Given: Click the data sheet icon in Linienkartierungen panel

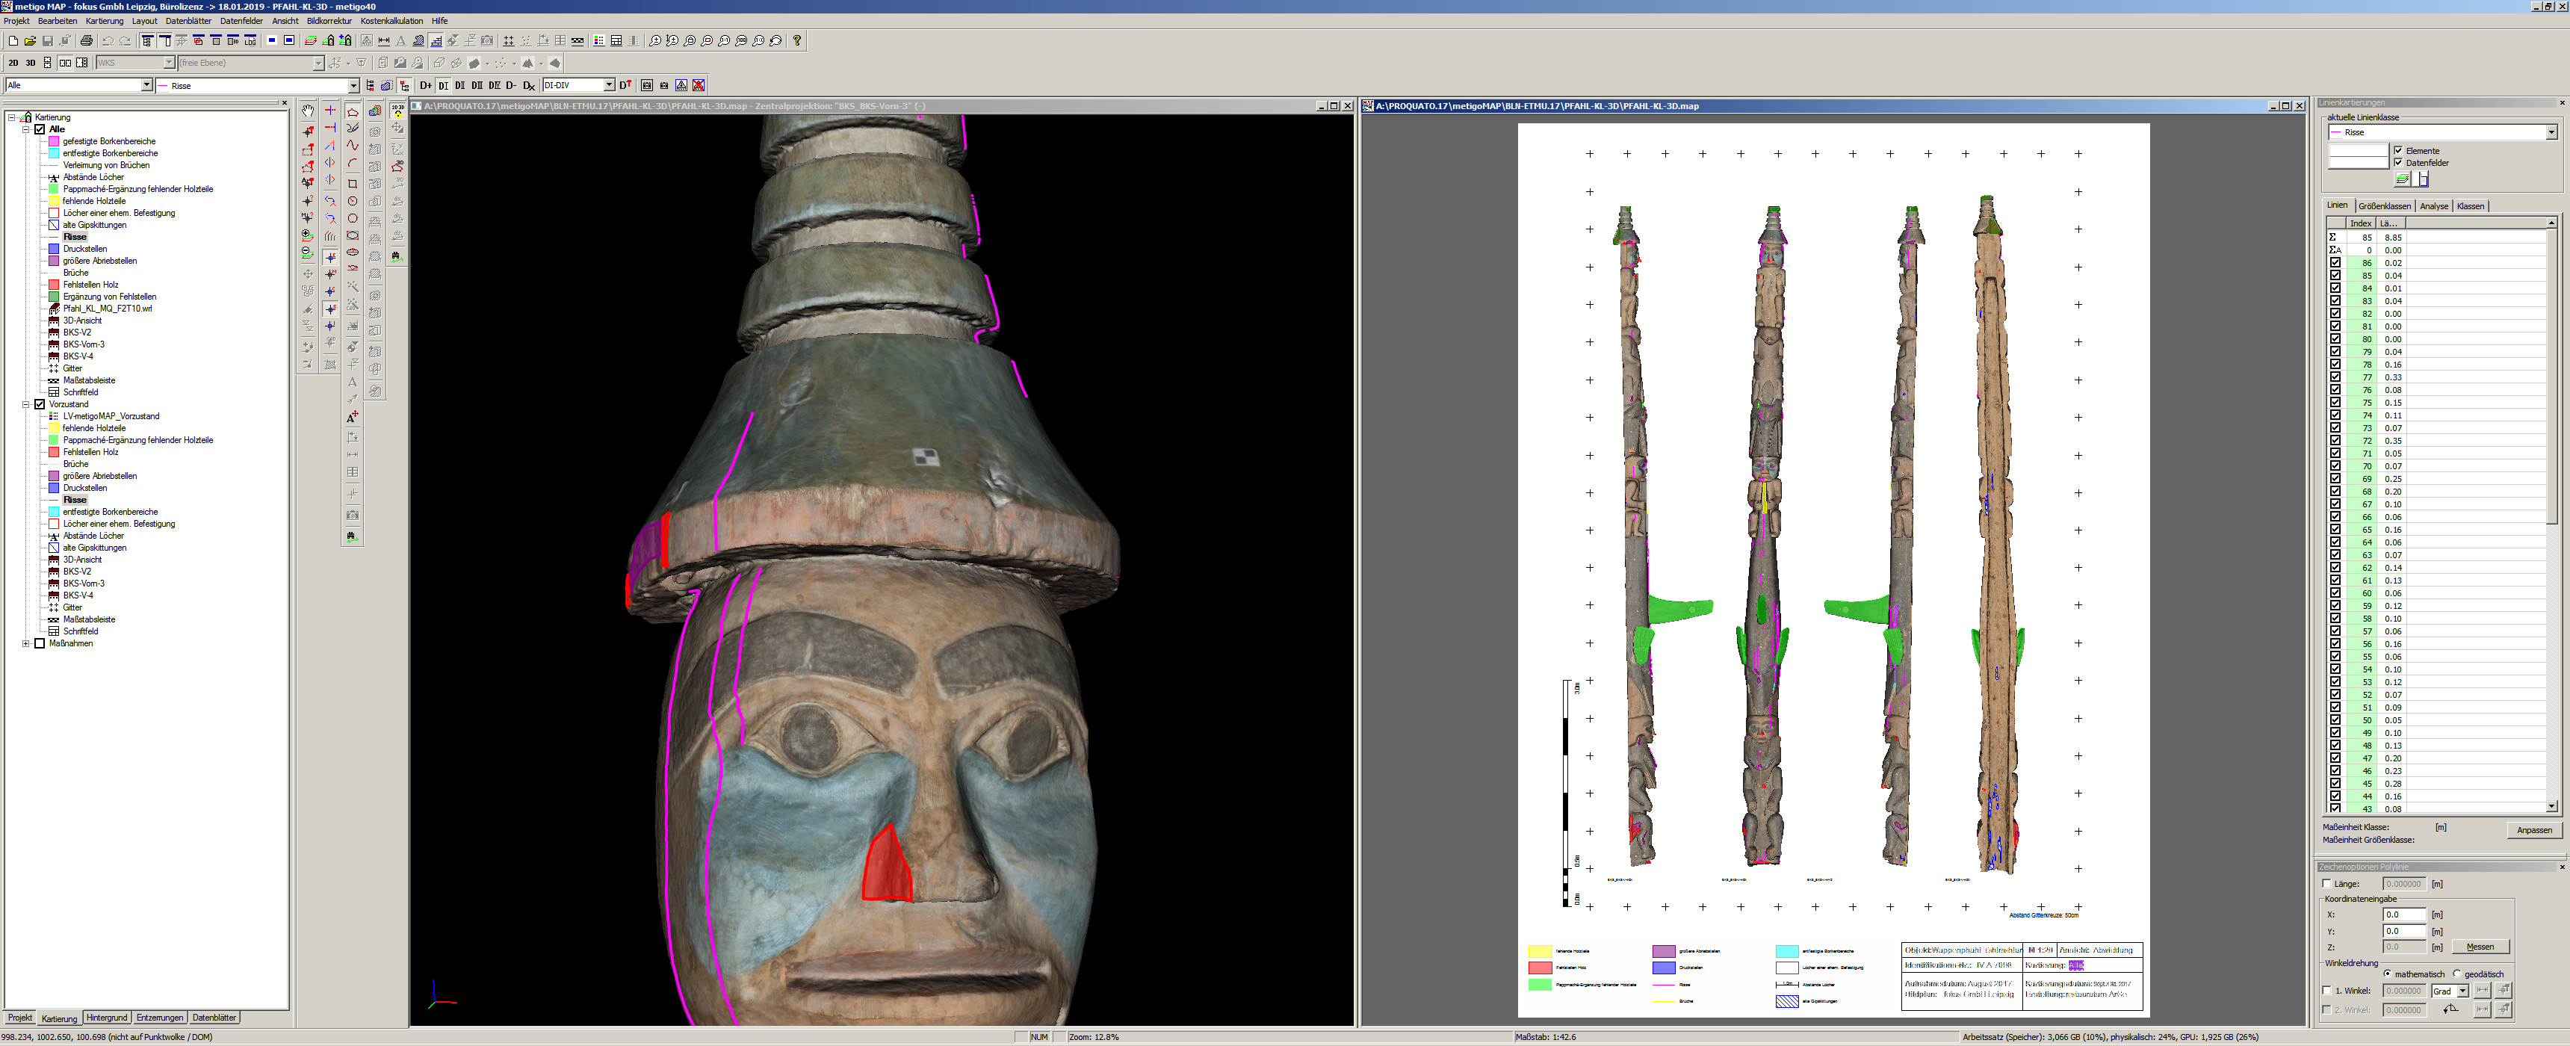Looking at the screenshot, I should (2421, 179).
